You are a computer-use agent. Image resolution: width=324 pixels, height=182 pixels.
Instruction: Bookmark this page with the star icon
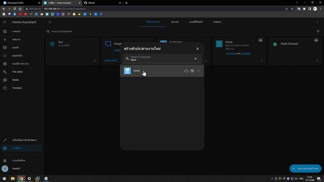pos(292,9)
